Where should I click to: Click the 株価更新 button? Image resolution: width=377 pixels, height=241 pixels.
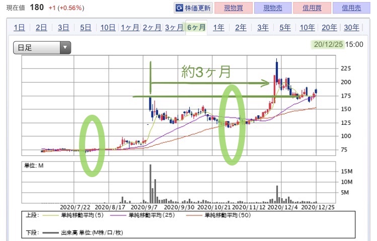click(x=193, y=8)
